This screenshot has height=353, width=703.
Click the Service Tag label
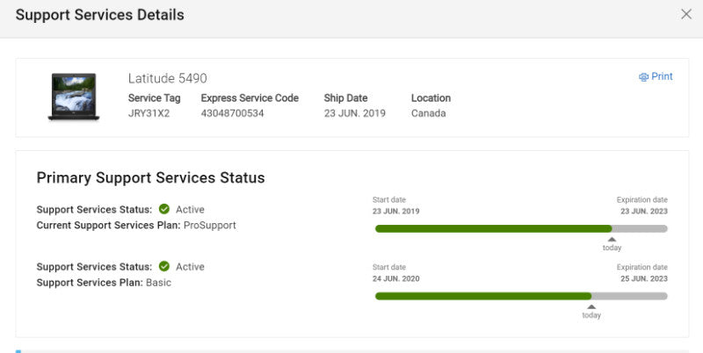155,98
